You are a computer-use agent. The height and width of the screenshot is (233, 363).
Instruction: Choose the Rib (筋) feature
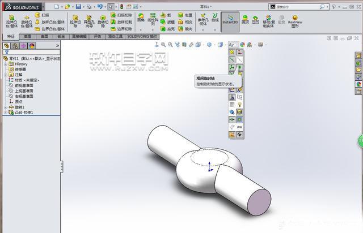[166, 15]
